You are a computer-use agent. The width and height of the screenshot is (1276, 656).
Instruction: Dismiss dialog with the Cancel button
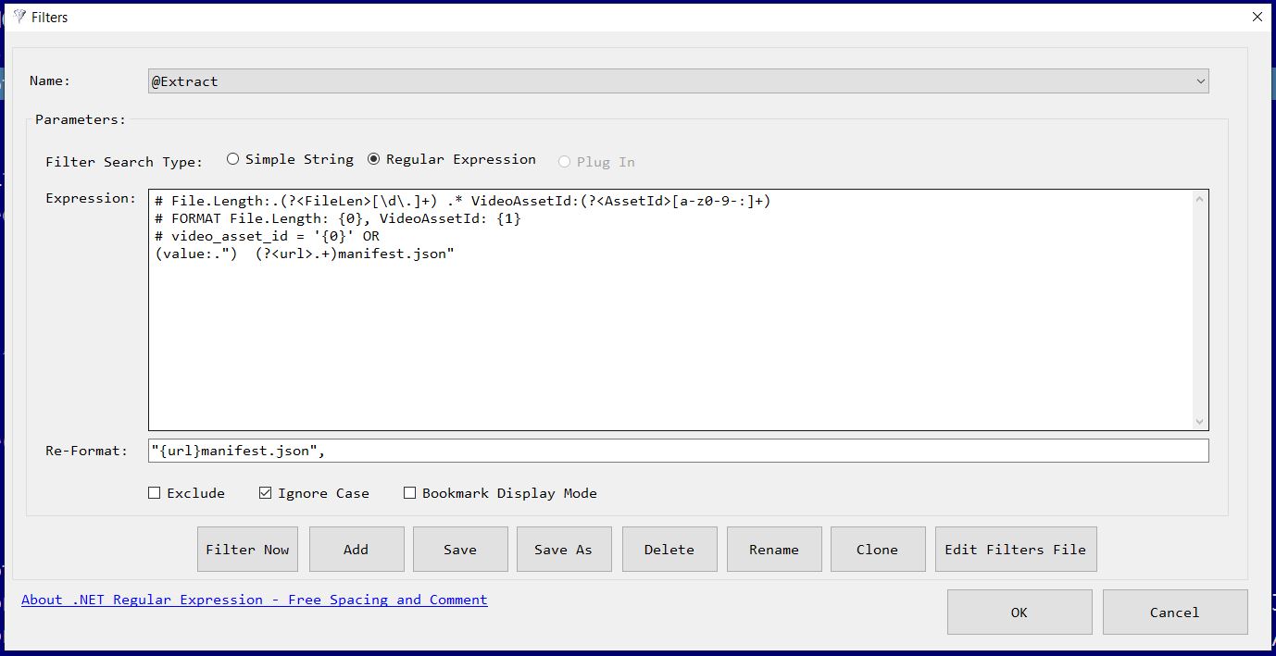pos(1175,613)
